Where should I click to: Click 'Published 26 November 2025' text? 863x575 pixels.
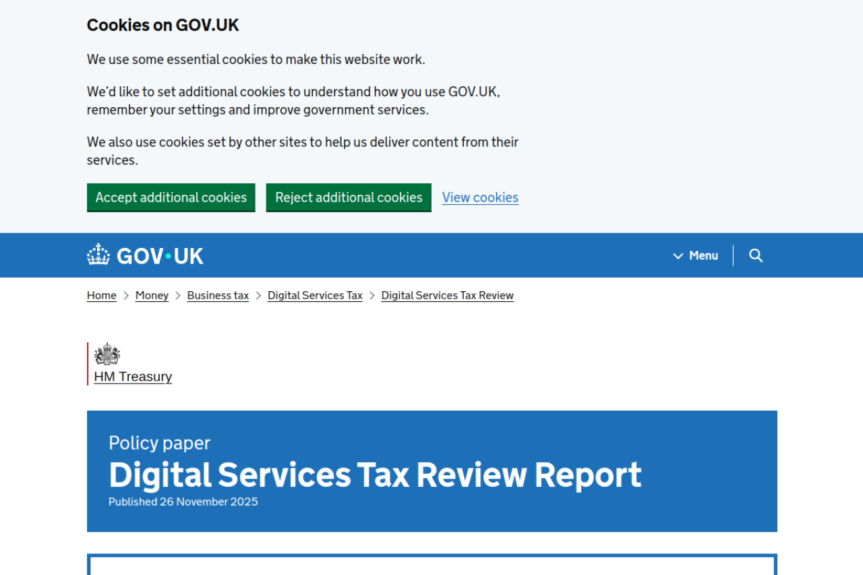[183, 502]
